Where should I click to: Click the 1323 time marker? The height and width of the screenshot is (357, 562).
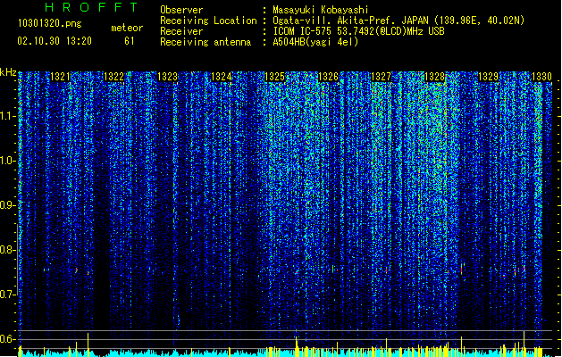tap(167, 77)
